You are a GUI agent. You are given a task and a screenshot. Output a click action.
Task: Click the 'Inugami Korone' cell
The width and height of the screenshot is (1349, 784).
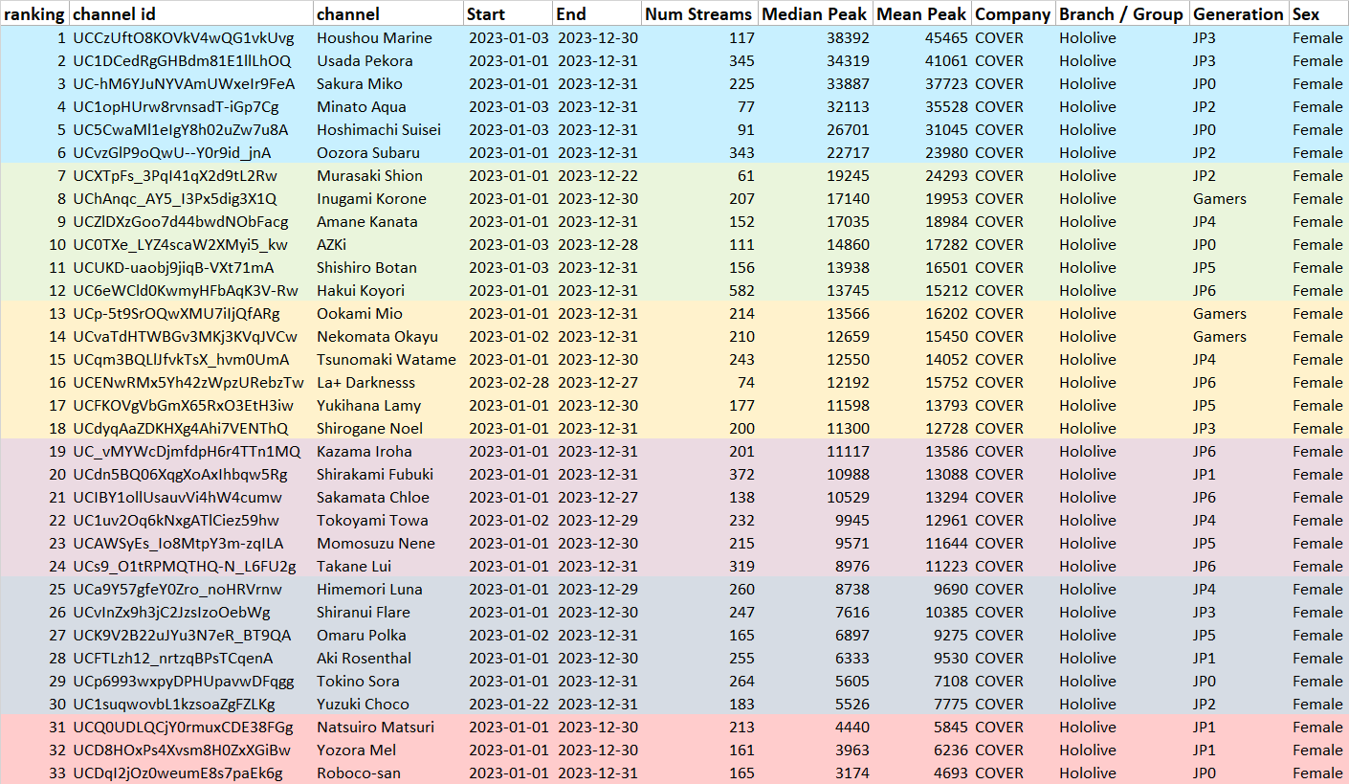[388, 199]
